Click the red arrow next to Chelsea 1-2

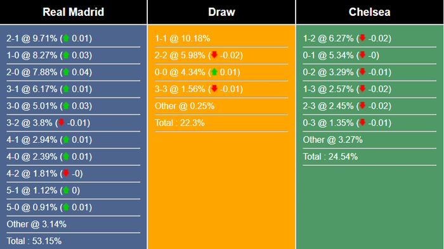[362, 38]
